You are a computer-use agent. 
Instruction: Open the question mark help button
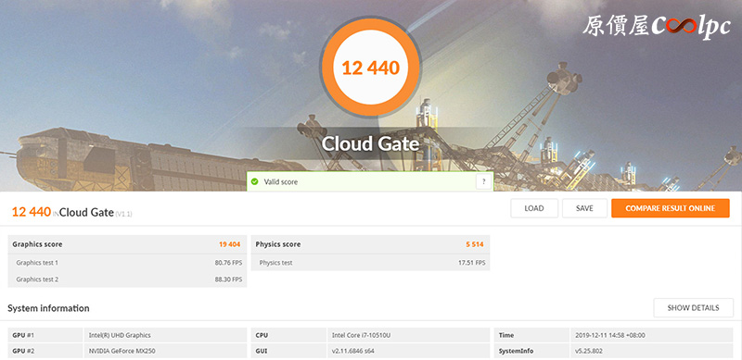click(483, 181)
